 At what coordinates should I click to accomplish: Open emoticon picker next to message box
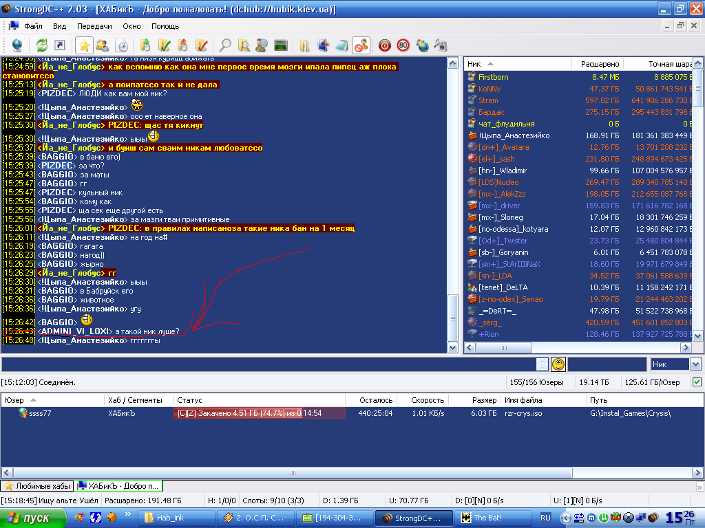coord(558,364)
